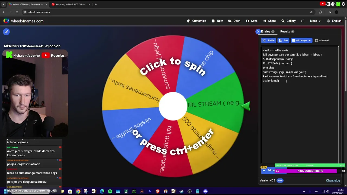Open Microsoft Edge from taskbar
The height and width of the screenshot is (195, 347).
(x=102, y=191)
